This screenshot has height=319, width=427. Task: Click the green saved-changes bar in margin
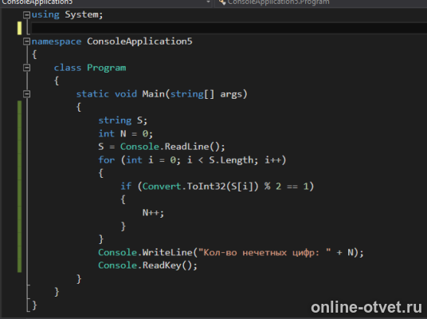click(19, 187)
